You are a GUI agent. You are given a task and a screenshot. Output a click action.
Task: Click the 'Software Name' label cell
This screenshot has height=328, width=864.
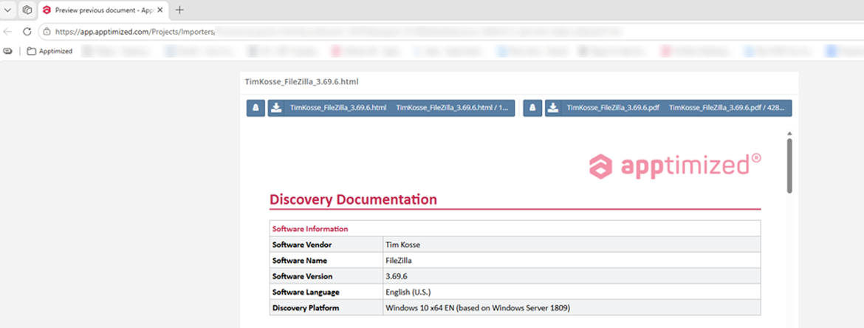(326, 260)
